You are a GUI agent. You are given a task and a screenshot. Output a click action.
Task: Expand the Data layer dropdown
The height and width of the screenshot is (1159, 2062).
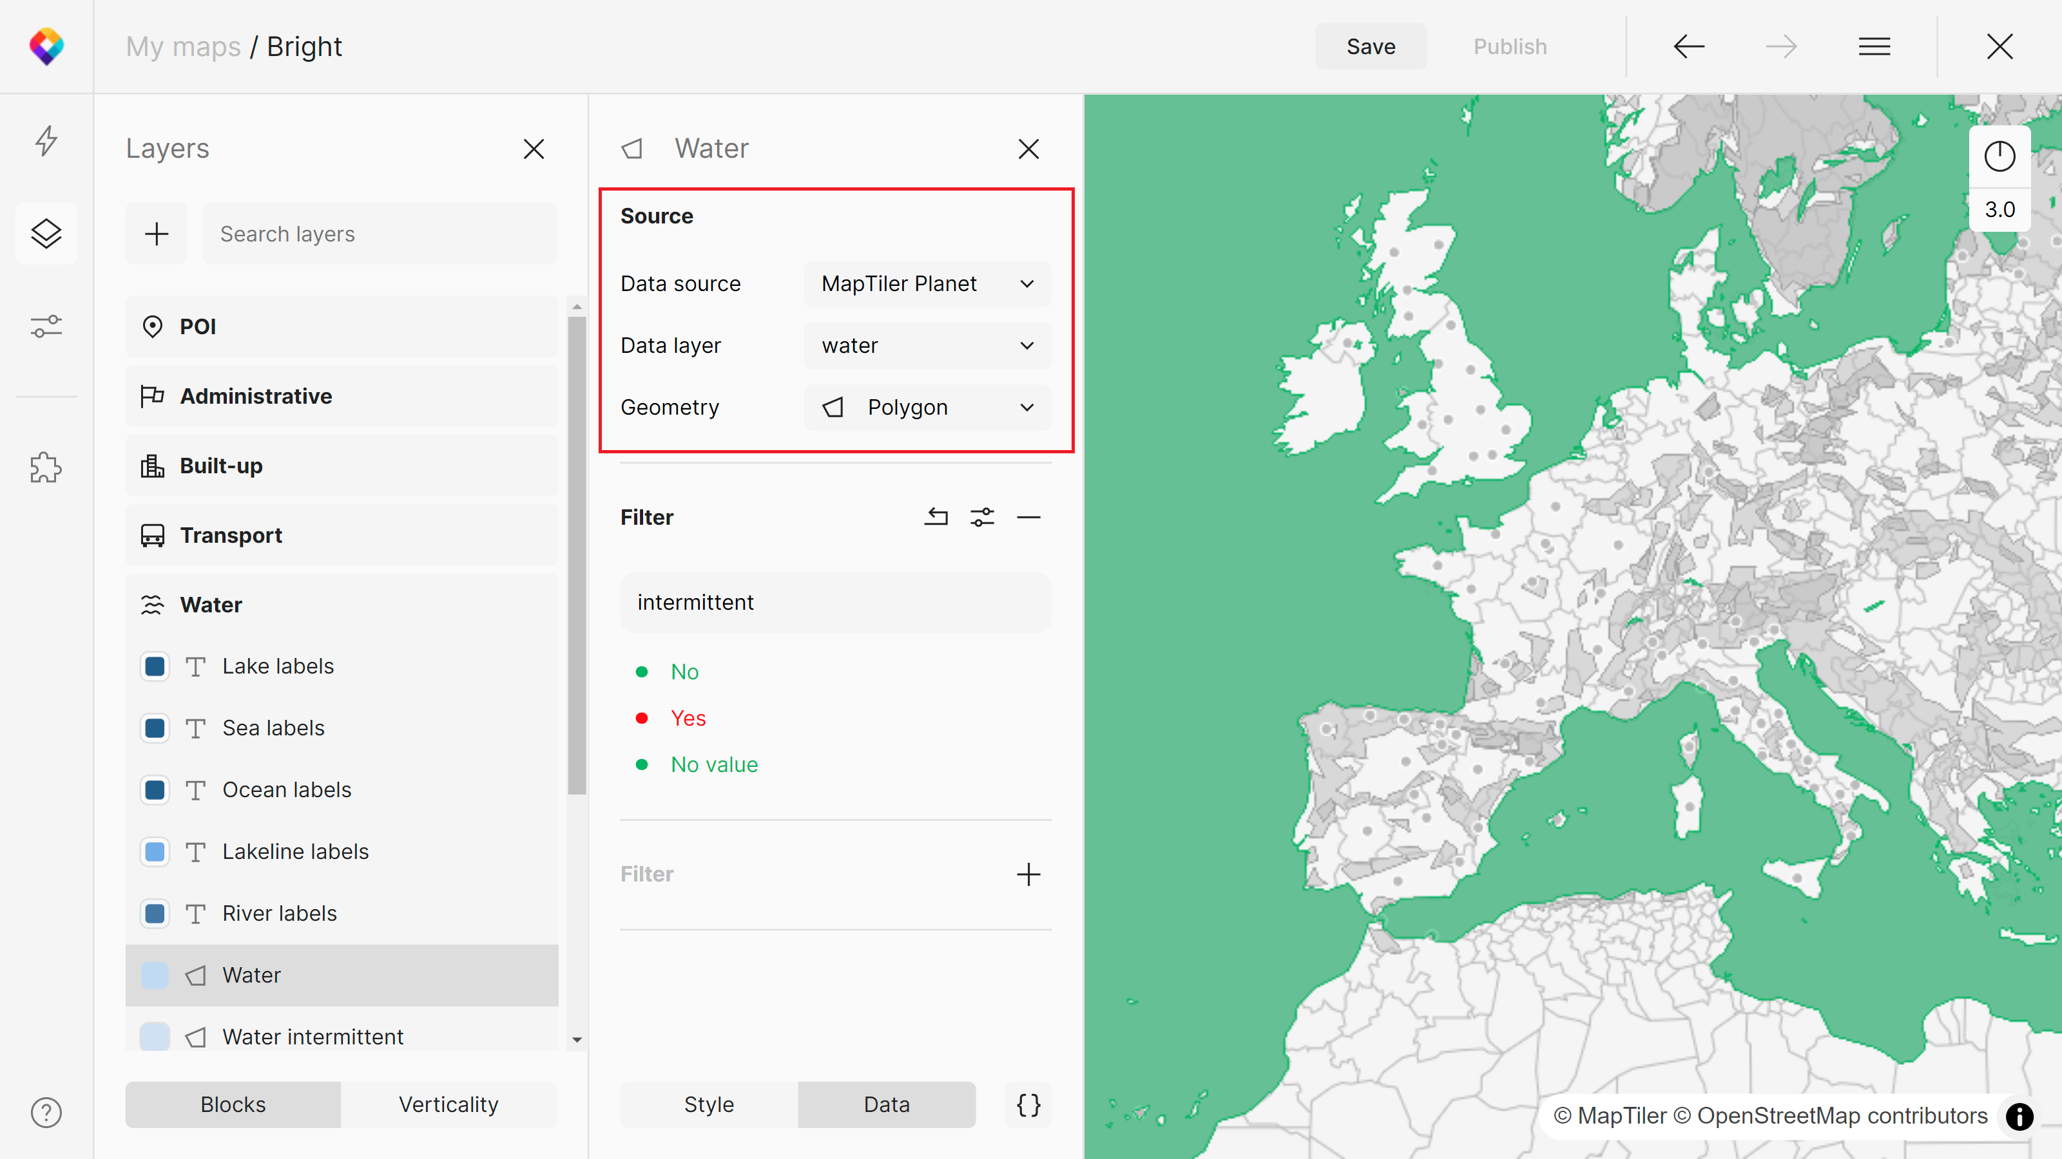click(926, 345)
